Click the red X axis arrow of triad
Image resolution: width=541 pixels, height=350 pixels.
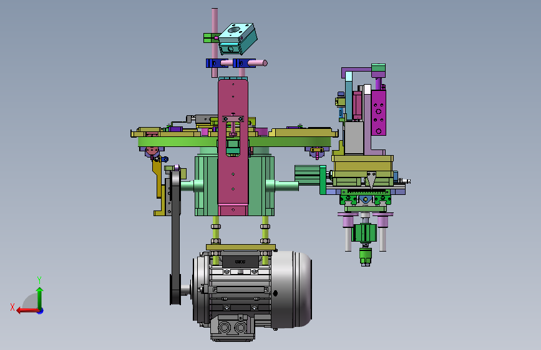click(x=27, y=311)
